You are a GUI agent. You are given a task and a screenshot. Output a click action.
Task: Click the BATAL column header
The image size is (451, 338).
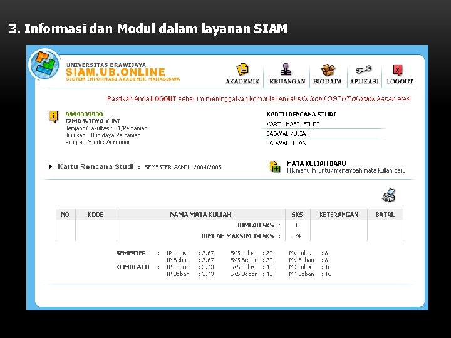tap(385, 215)
